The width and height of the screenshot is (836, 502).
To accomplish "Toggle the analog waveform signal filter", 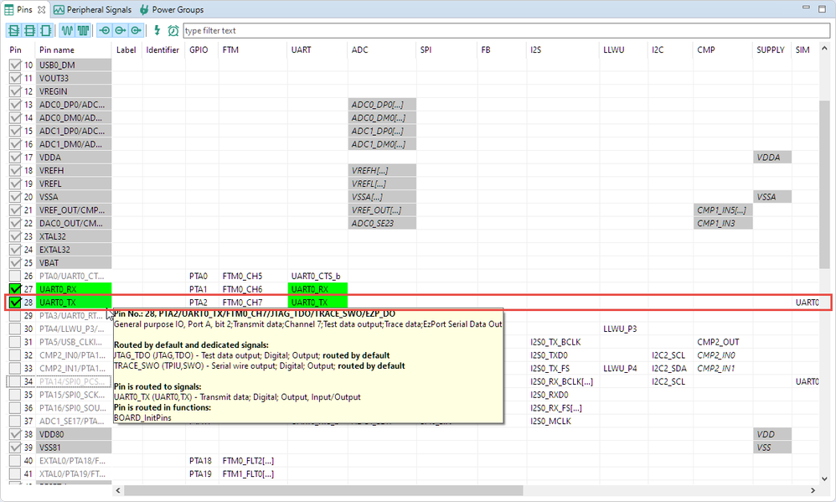I will (x=67, y=30).
